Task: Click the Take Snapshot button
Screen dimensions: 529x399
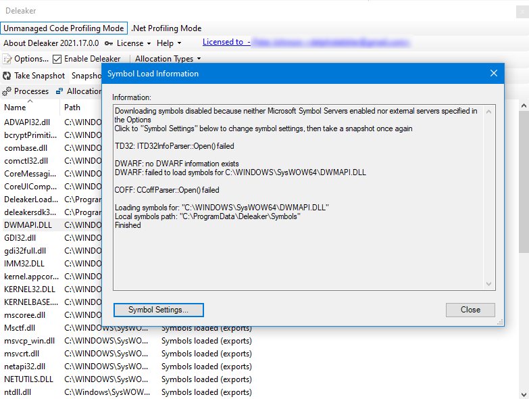Action: click(34, 76)
